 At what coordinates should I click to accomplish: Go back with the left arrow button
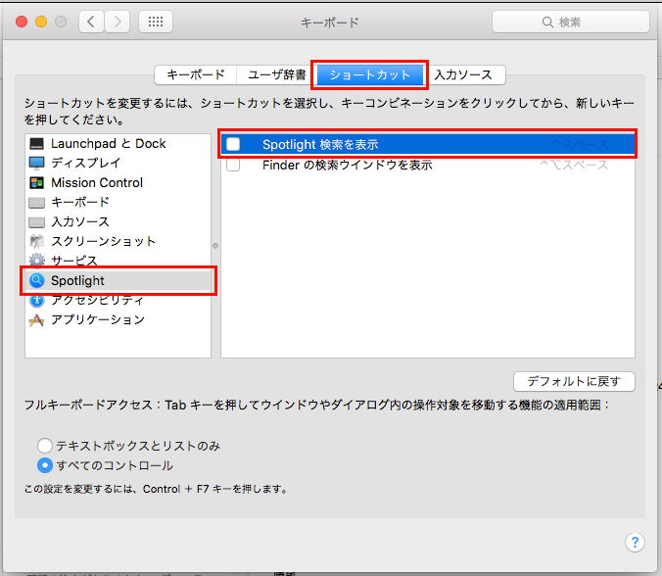[x=91, y=22]
